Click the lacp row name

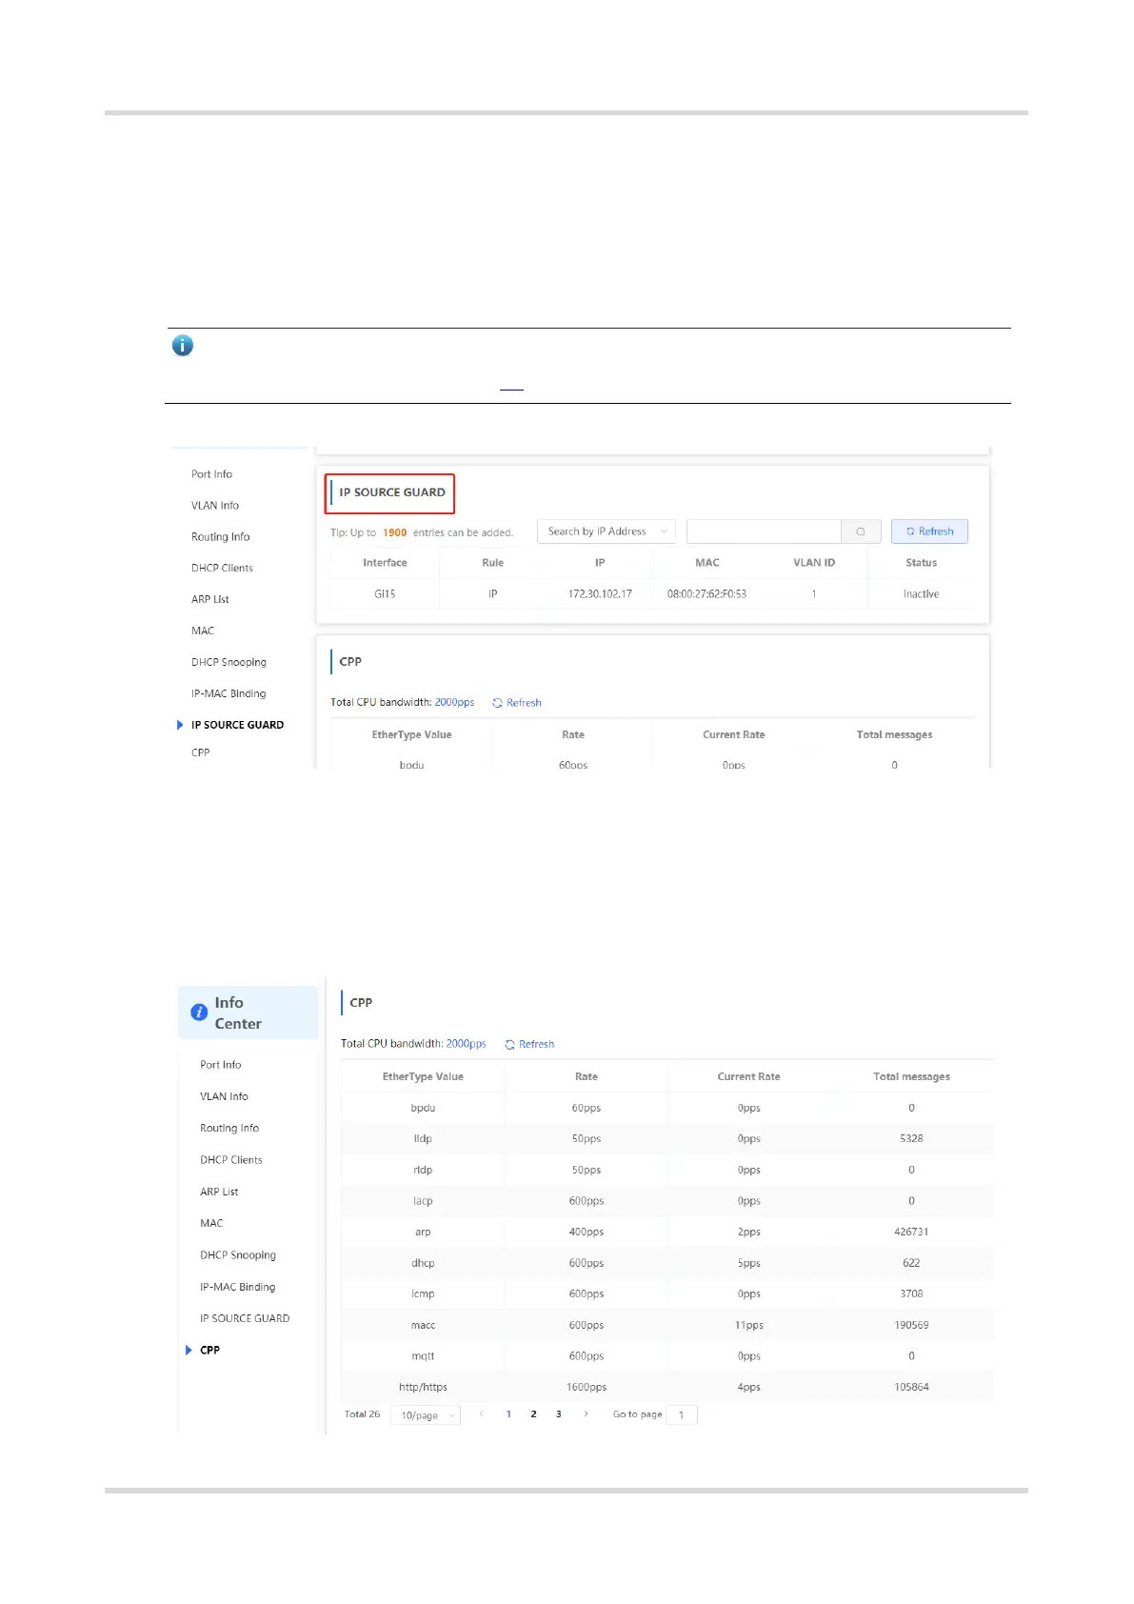(423, 1202)
